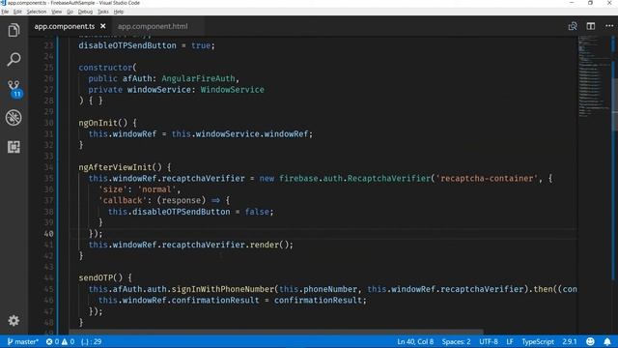Image resolution: width=618 pixels, height=348 pixels.
Task: Open the feedback smiley icon
Action: 590,341
